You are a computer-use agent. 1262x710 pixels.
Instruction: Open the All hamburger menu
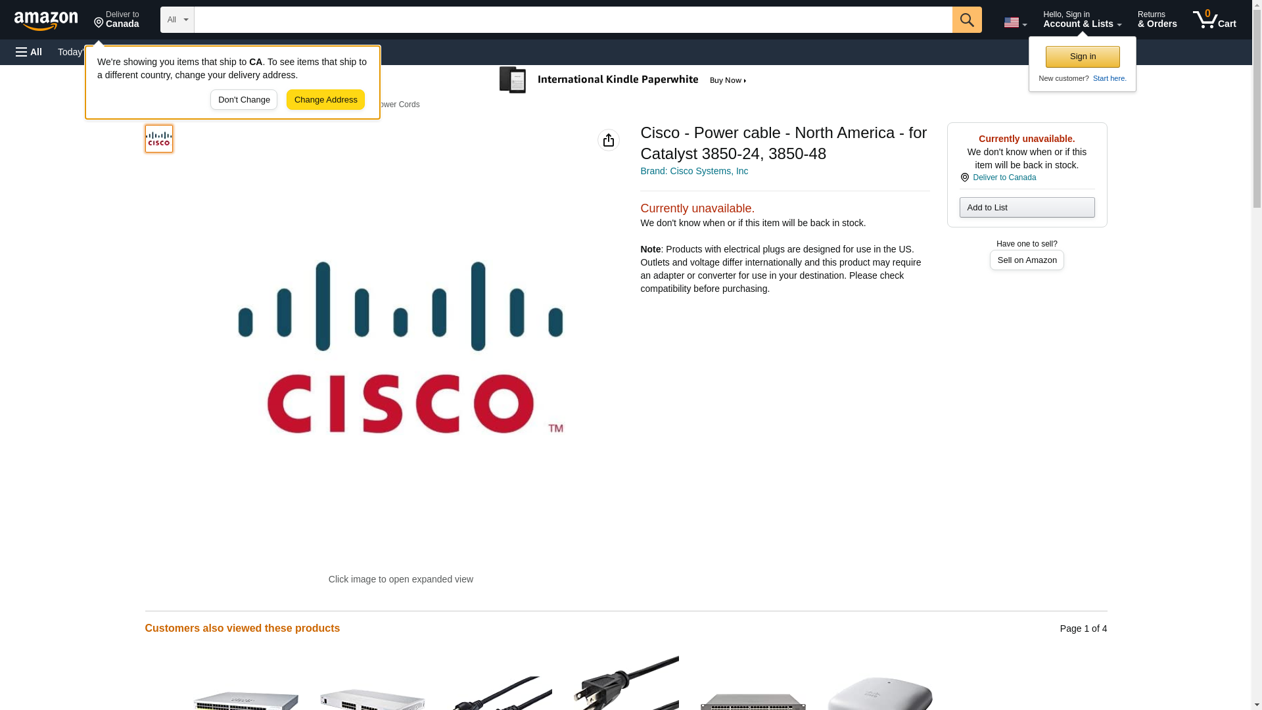tap(29, 52)
